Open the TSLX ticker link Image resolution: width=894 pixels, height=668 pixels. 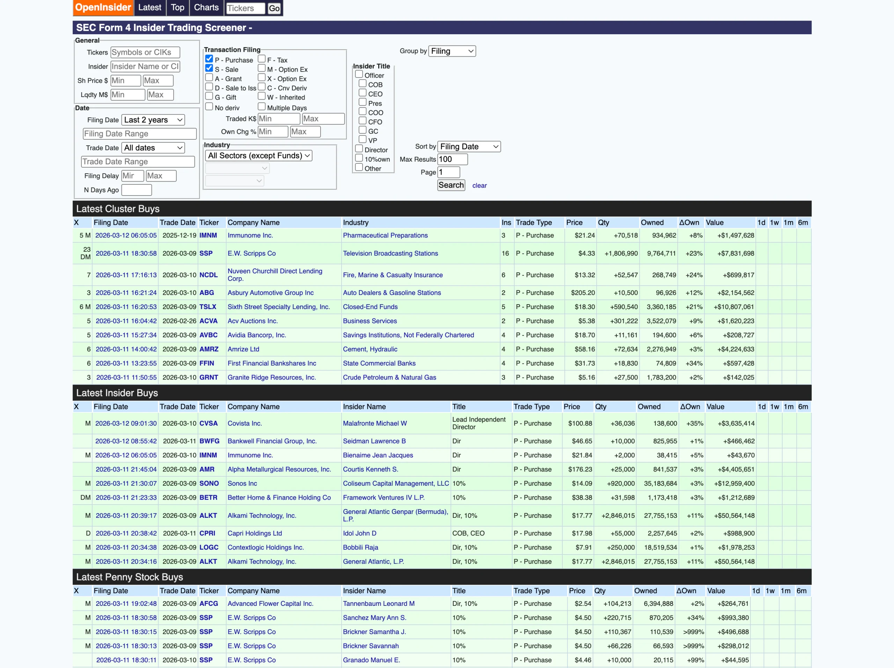click(208, 307)
